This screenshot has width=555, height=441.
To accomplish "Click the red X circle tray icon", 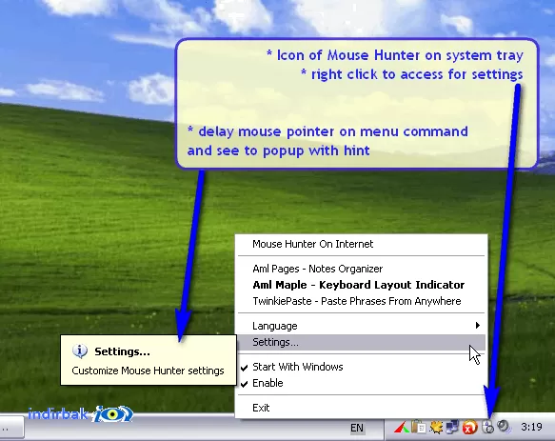I will [469, 428].
